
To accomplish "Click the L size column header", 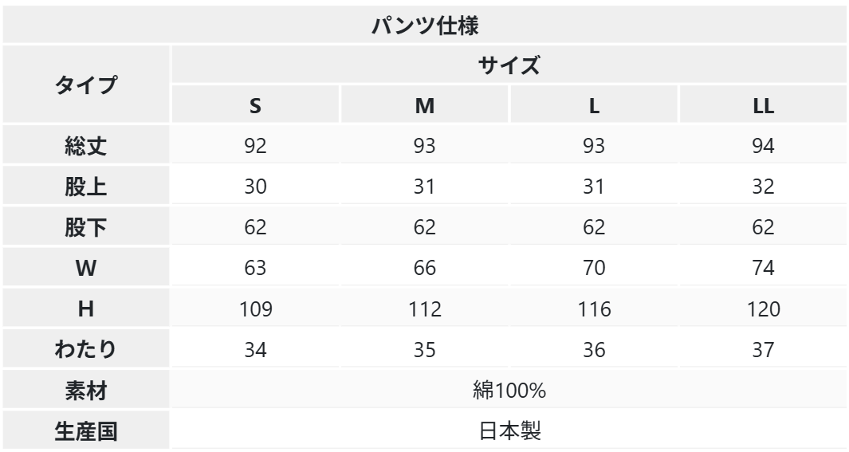I will [x=594, y=104].
